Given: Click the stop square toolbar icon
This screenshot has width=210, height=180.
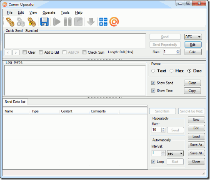Looking at the screenshot, I should point(78,22).
